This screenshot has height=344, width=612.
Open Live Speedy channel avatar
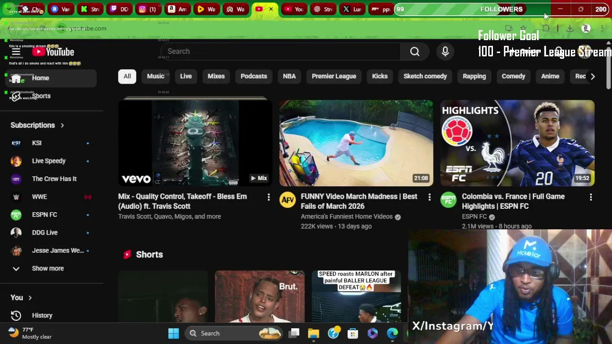16,161
